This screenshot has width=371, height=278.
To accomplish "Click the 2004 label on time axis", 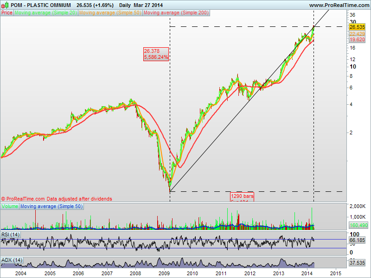I will [x=21, y=273].
